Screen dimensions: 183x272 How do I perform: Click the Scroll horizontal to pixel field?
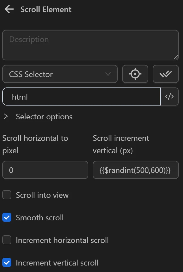tap(45, 170)
